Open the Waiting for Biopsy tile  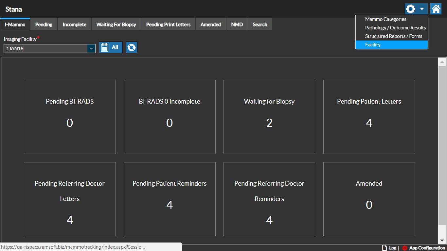click(269, 117)
